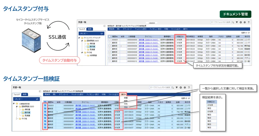
Task: Tick header select-all checkbox in upper list
Action: pos(110,37)
